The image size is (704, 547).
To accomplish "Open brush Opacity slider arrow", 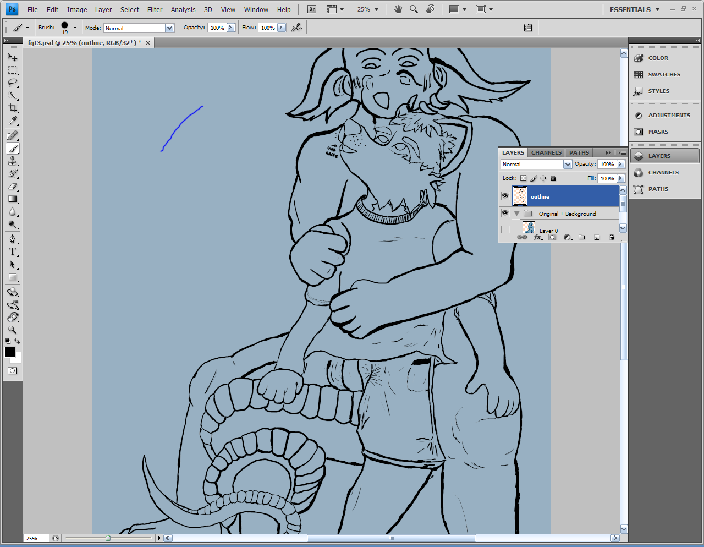I will (230, 28).
